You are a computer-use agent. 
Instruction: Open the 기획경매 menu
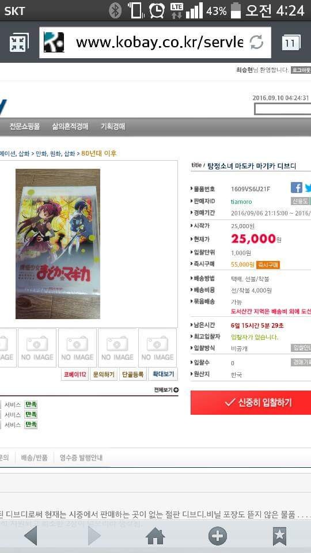click(113, 127)
